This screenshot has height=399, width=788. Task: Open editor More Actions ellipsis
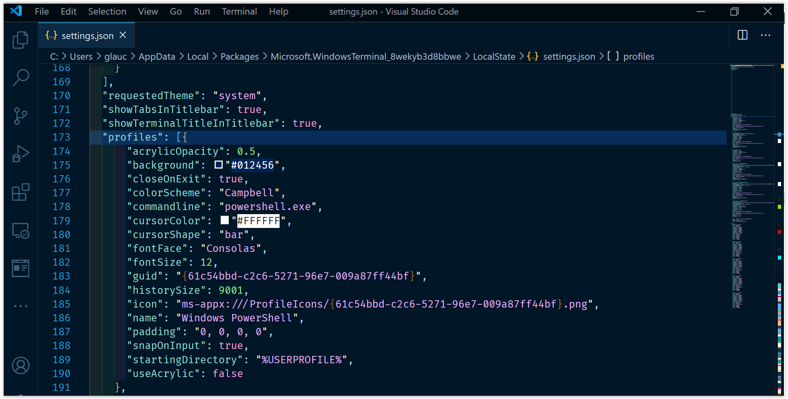(766, 35)
